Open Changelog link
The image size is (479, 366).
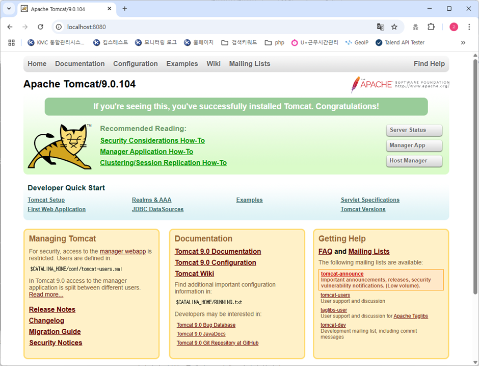(46, 321)
